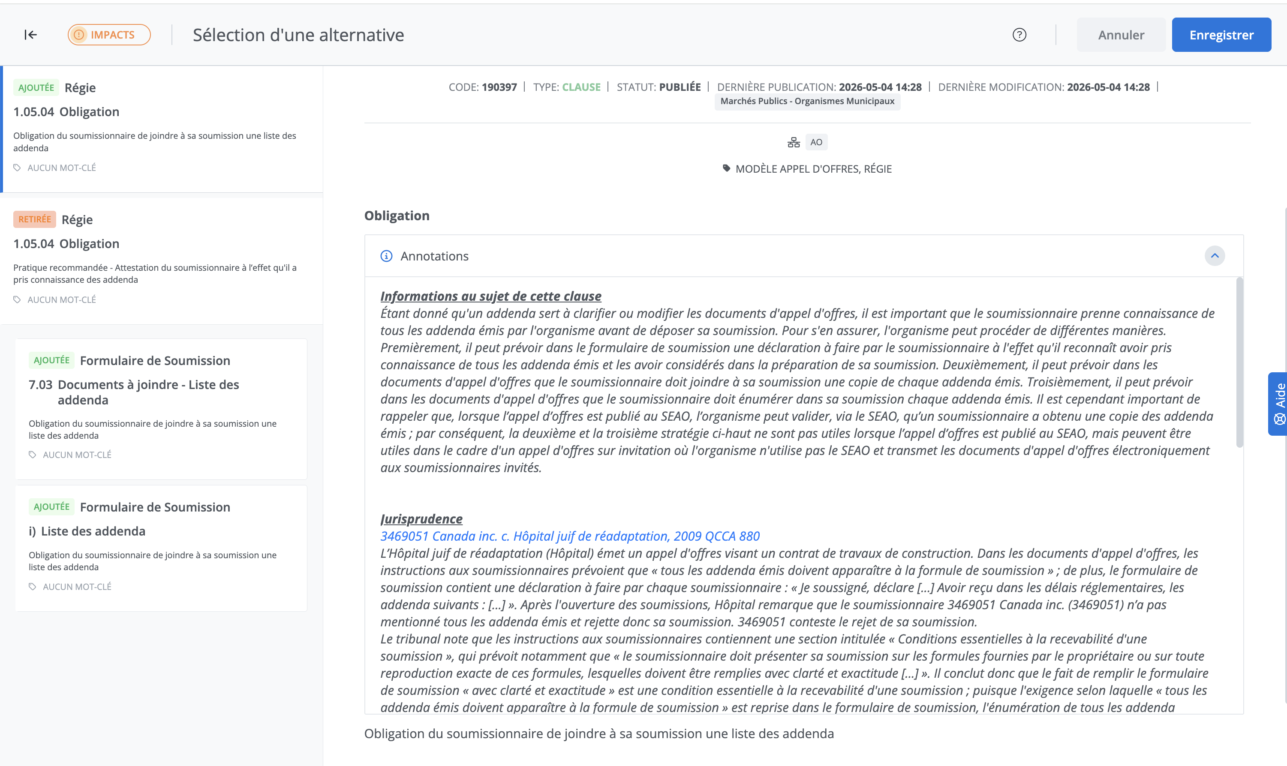Select the i) Liste des addenda card

coord(161,548)
